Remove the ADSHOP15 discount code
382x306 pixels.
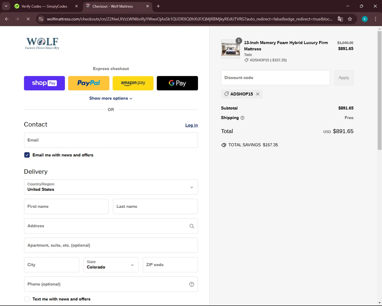(258, 94)
